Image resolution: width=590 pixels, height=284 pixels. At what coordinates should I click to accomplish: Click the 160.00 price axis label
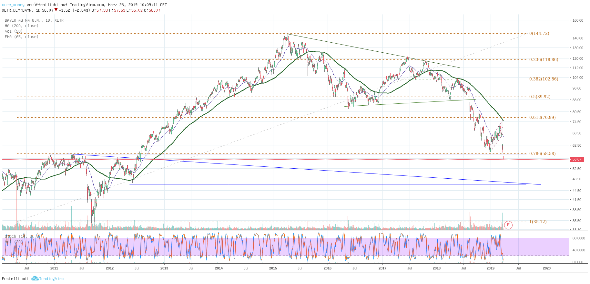(578, 20)
